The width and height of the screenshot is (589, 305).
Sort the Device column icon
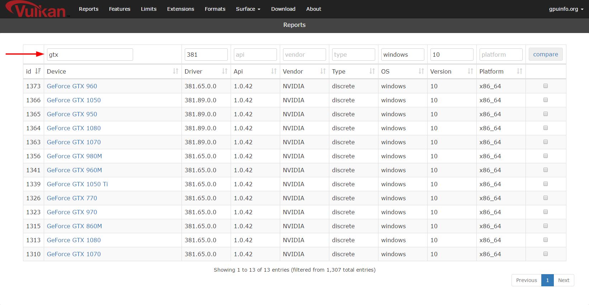[x=175, y=71]
